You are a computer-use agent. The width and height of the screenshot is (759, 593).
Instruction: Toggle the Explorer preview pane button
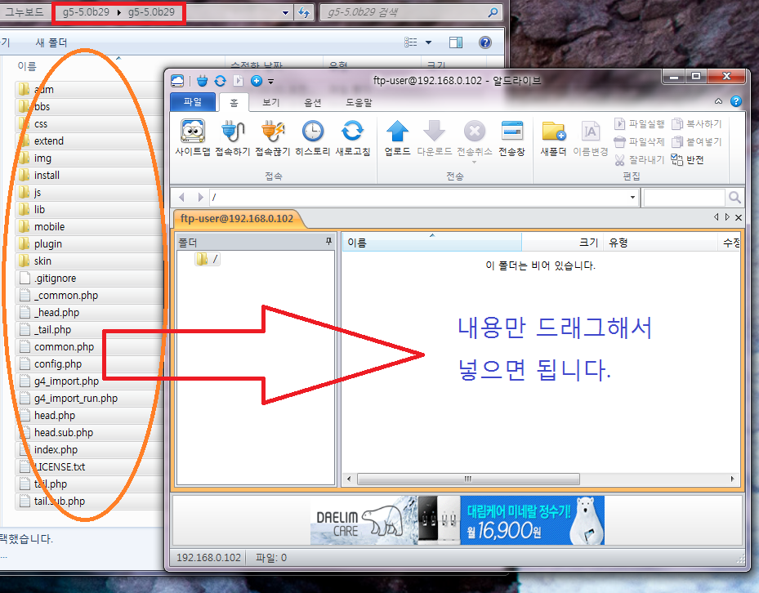point(456,42)
